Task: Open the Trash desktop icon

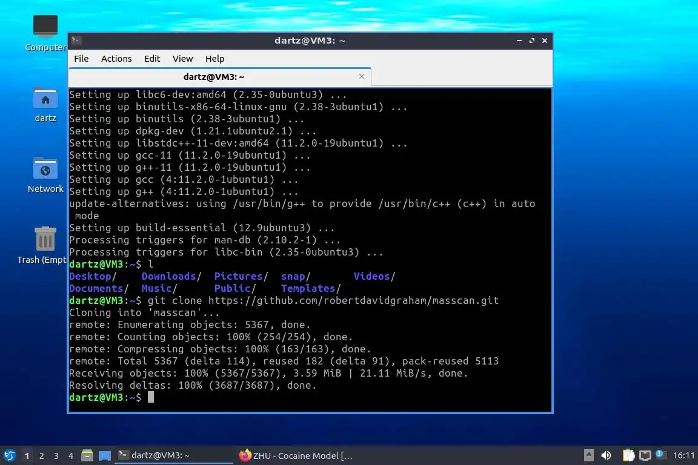Action: (x=43, y=245)
